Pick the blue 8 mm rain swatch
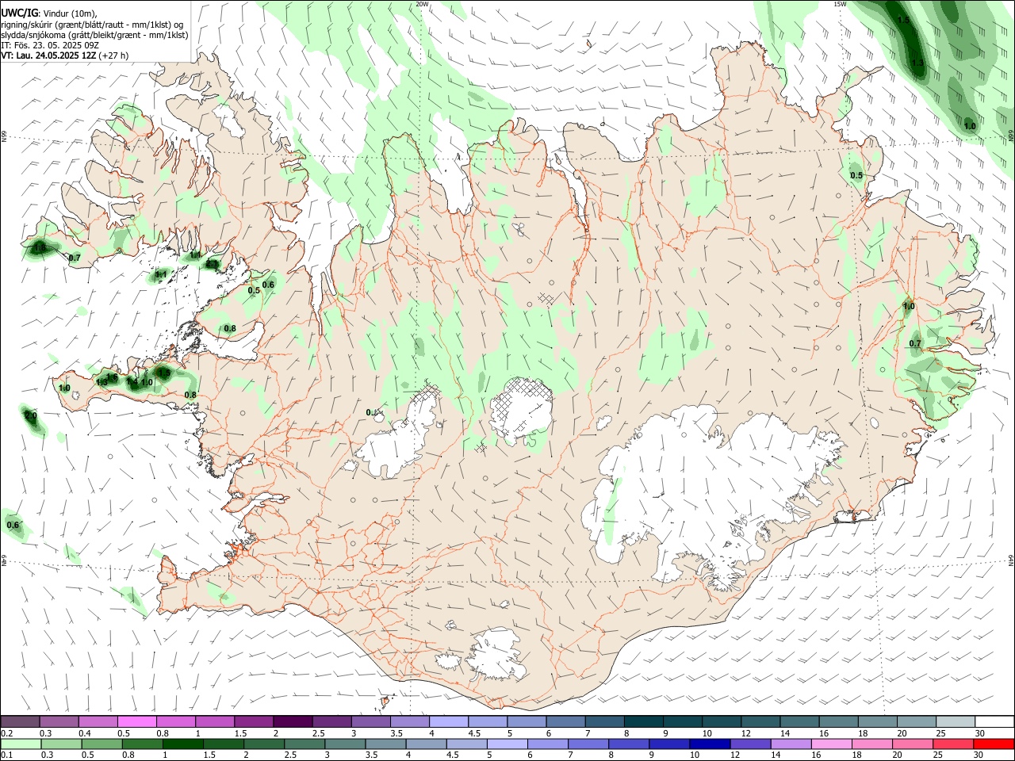 click(x=629, y=744)
